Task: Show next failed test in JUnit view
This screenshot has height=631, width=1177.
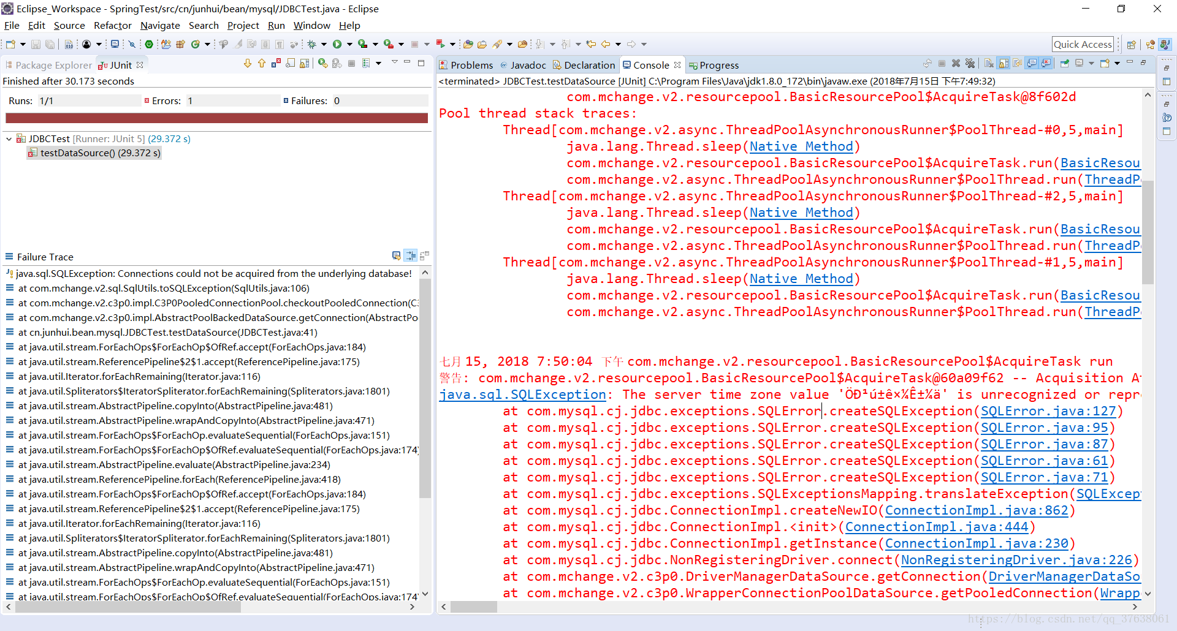Action: pyautogui.click(x=248, y=64)
